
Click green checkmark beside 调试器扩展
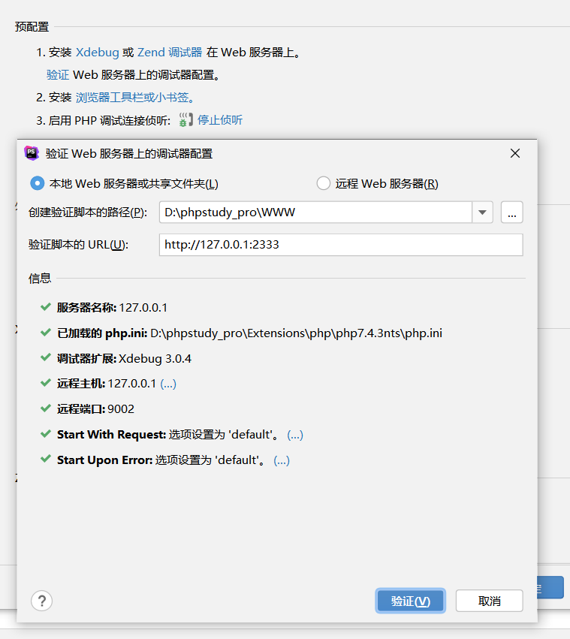pos(46,358)
